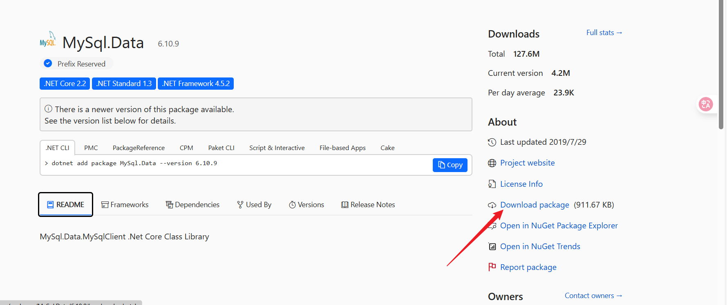727x305 pixels.
Task: Click the dotnet add package command text
Action: tap(134, 163)
